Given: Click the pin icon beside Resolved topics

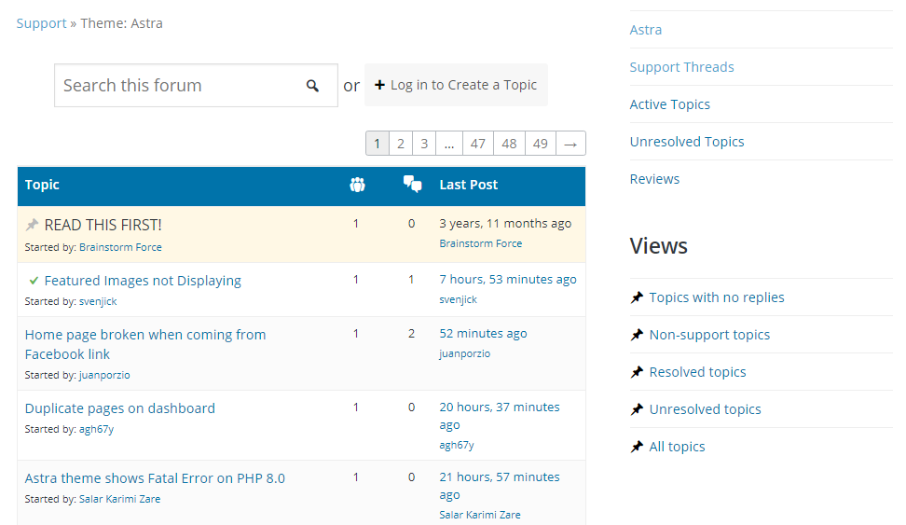Looking at the screenshot, I should click(x=637, y=372).
